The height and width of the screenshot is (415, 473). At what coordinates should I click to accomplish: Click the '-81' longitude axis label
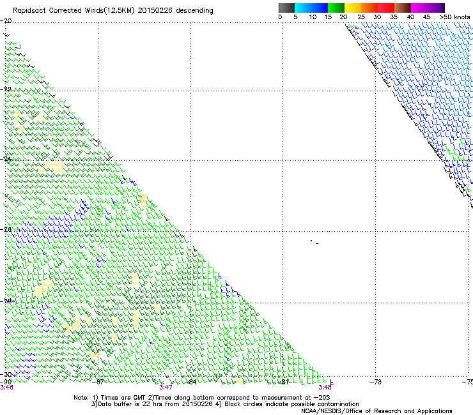pos(283,382)
